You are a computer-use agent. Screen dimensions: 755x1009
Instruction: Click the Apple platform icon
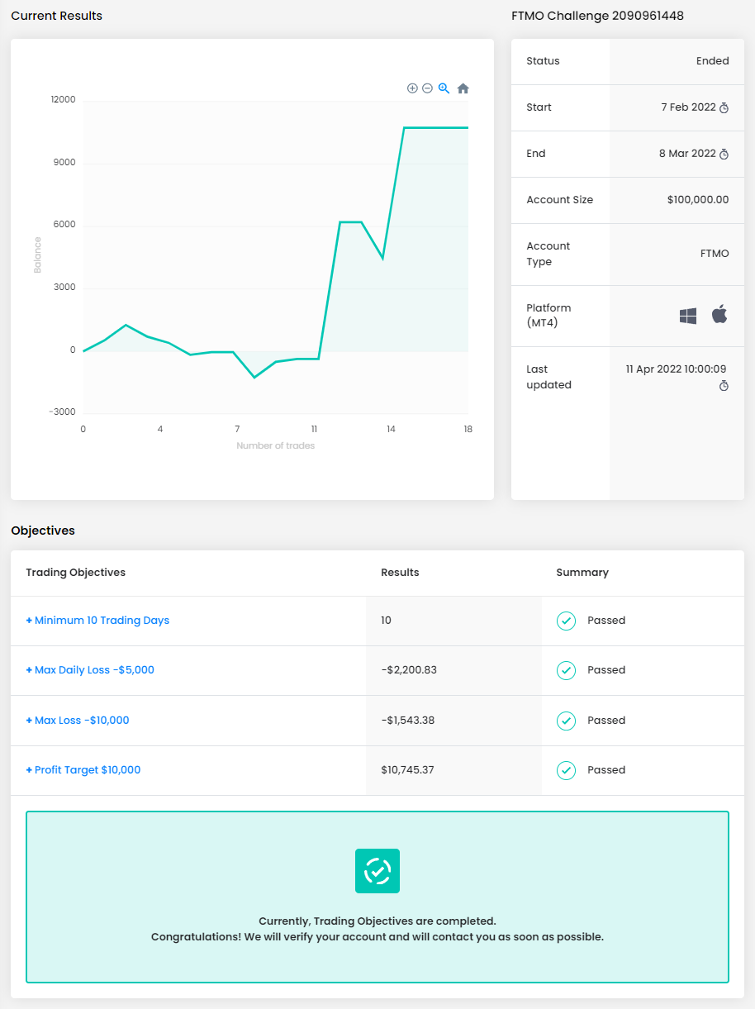(x=719, y=315)
